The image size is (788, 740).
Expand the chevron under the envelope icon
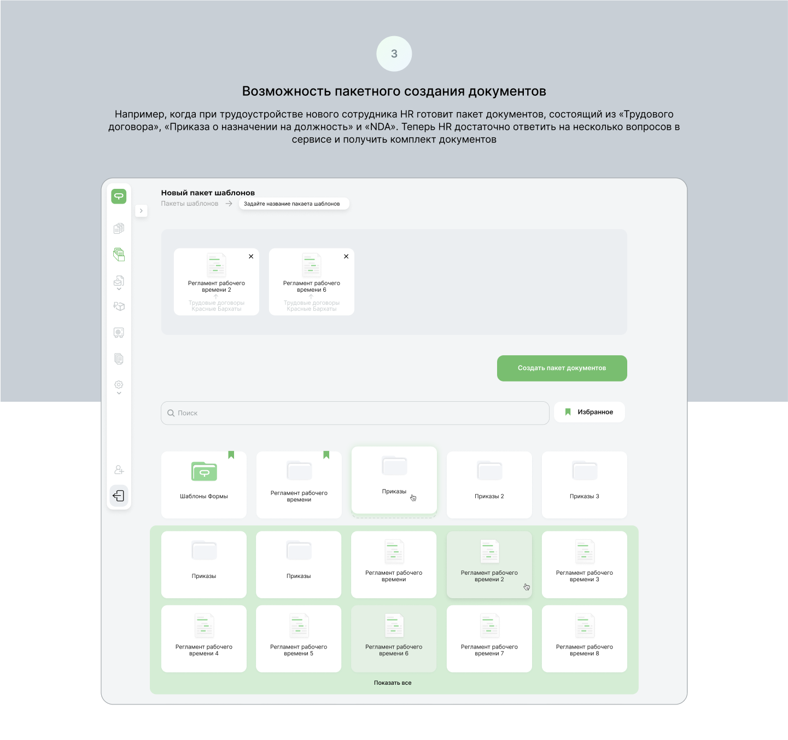tap(119, 290)
